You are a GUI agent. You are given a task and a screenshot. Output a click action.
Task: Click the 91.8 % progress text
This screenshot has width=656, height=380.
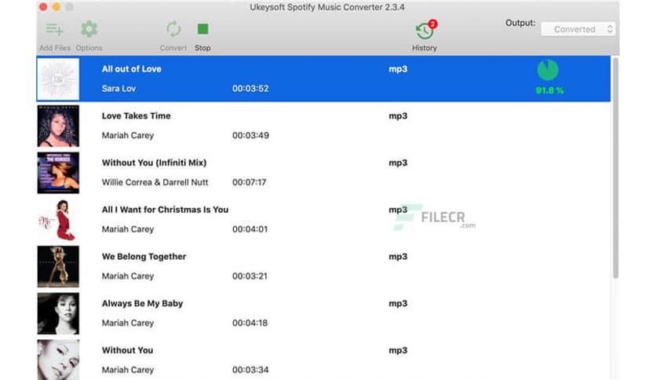[x=550, y=90]
